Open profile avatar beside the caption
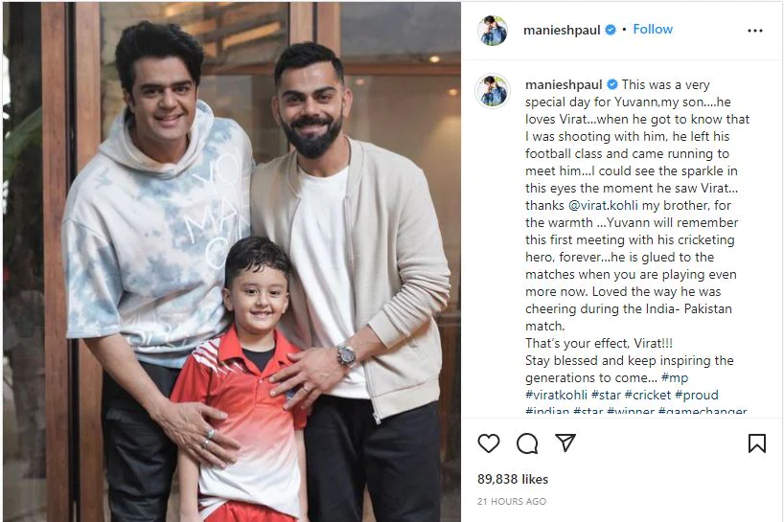The width and height of the screenshot is (784, 522). [493, 91]
